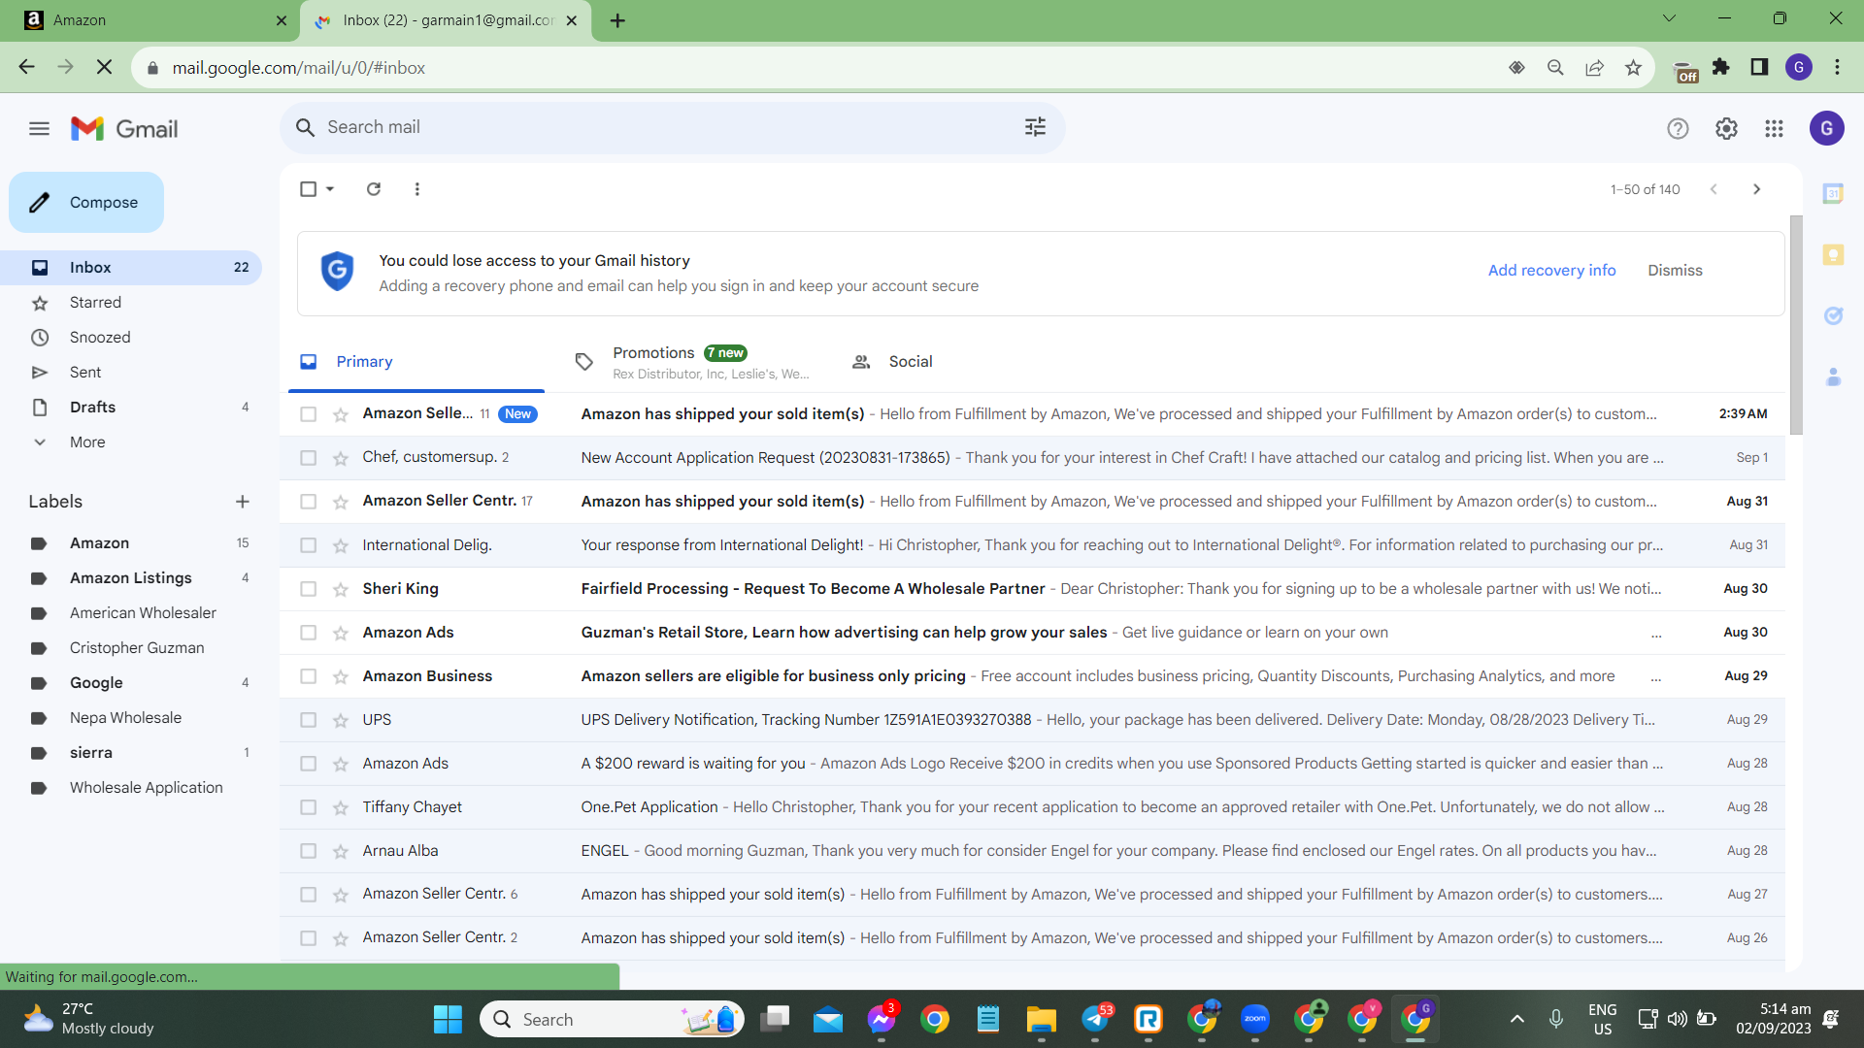
Task: Click the Add recovery info link
Action: [1551, 271]
